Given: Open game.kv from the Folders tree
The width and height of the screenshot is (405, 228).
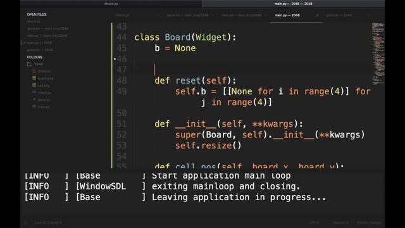Looking at the screenshot, I should (x=44, y=100).
